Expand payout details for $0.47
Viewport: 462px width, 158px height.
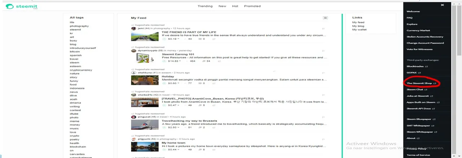coord(174,105)
